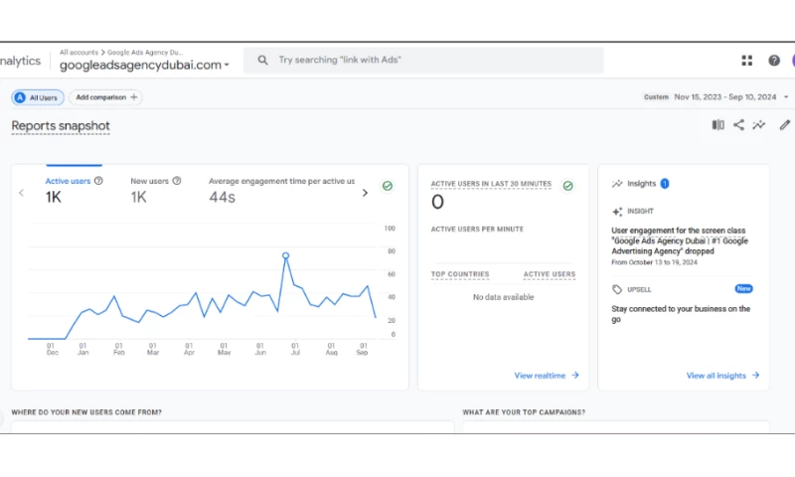Screen dimensions: 795x477
Task: Open the user engagement dropped insight
Action: point(680,240)
